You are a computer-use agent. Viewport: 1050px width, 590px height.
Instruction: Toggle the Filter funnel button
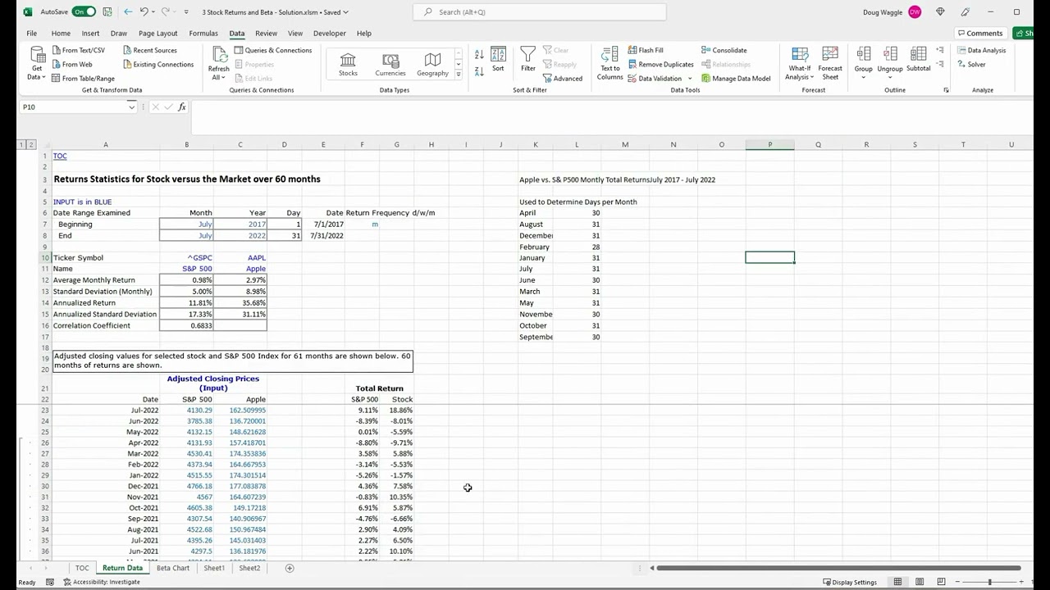[x=528, y=60]
